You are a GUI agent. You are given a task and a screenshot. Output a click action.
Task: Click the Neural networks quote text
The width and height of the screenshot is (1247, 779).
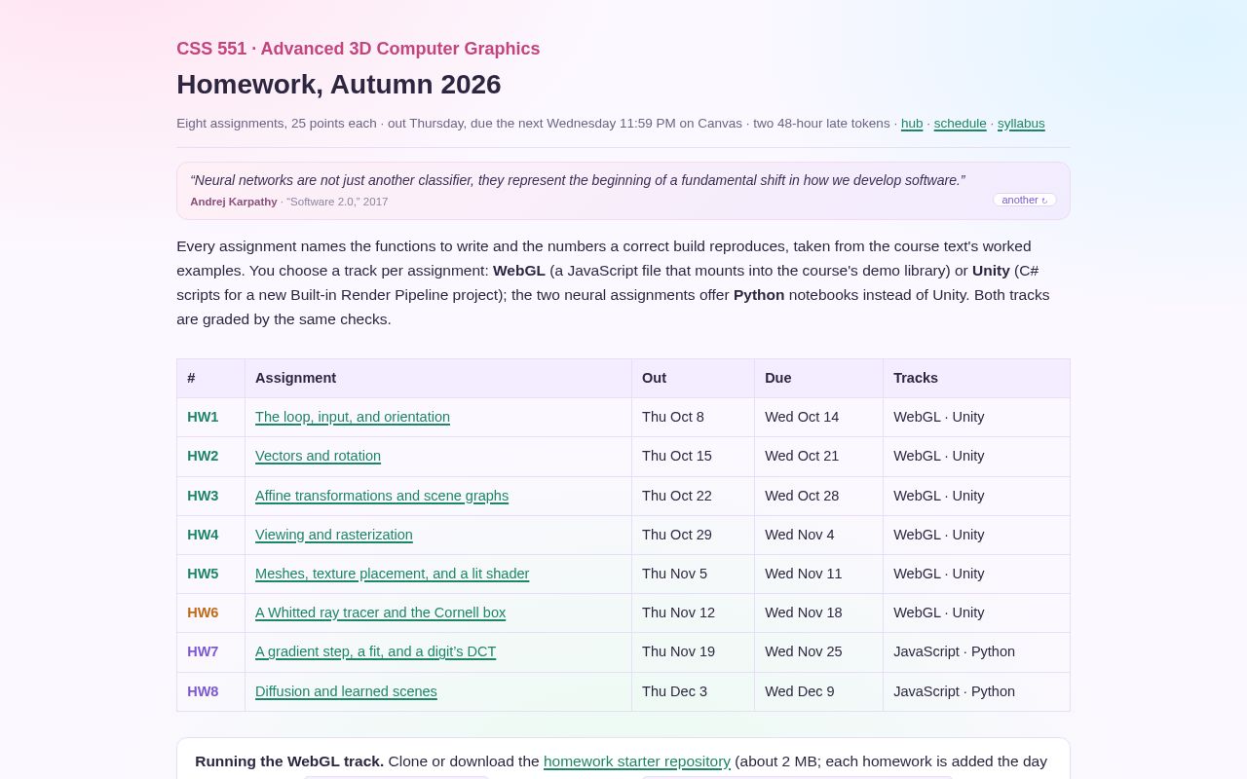[x=578, y=180]
